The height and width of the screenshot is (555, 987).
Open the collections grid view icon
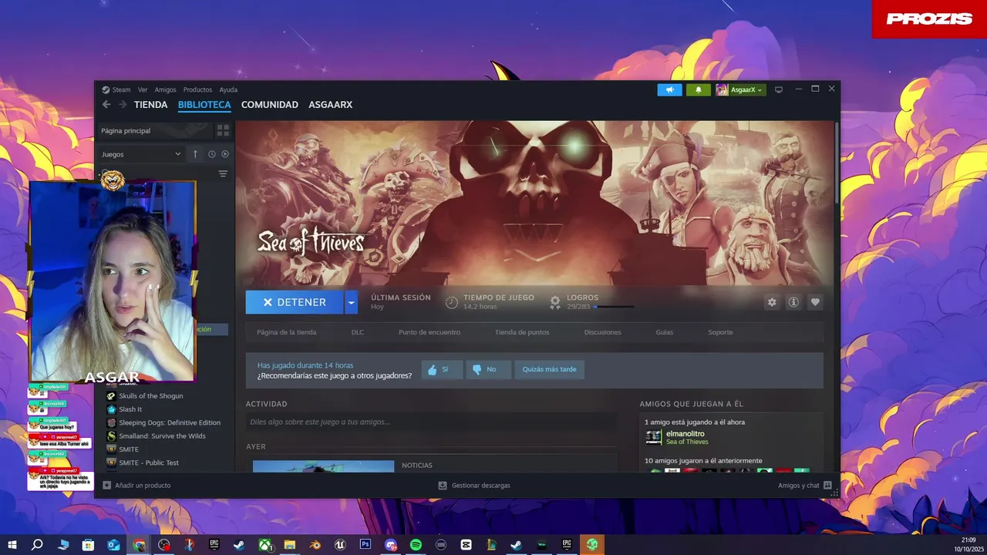223,130
